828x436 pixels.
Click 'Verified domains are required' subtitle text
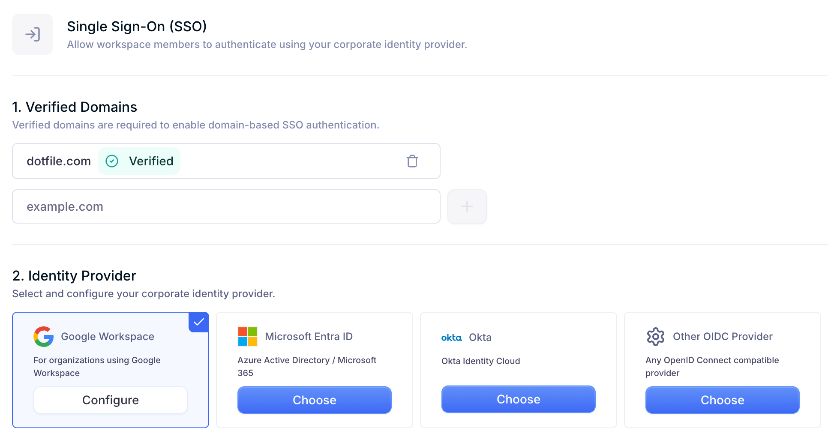click(196, 125)
